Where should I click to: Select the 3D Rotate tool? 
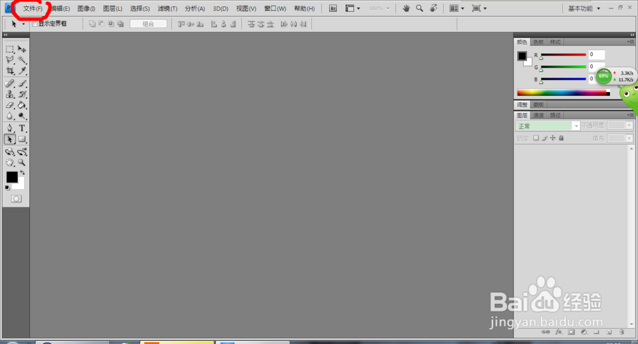pyautogui.click(x=10, y=152)
